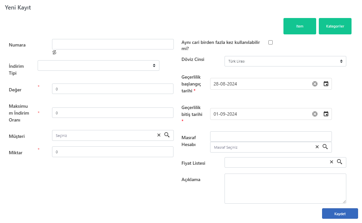Click the auto-generate number refresh icon
This screenshot has height=223, width=362.
point(54,52)
